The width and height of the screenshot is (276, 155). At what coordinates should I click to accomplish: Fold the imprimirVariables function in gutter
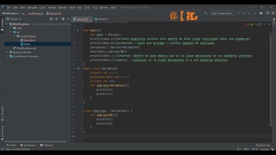(82, 85)
